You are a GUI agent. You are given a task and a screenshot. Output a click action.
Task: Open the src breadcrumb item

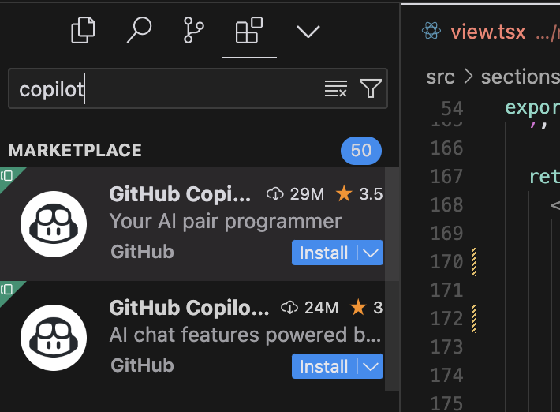coord(440,77)
